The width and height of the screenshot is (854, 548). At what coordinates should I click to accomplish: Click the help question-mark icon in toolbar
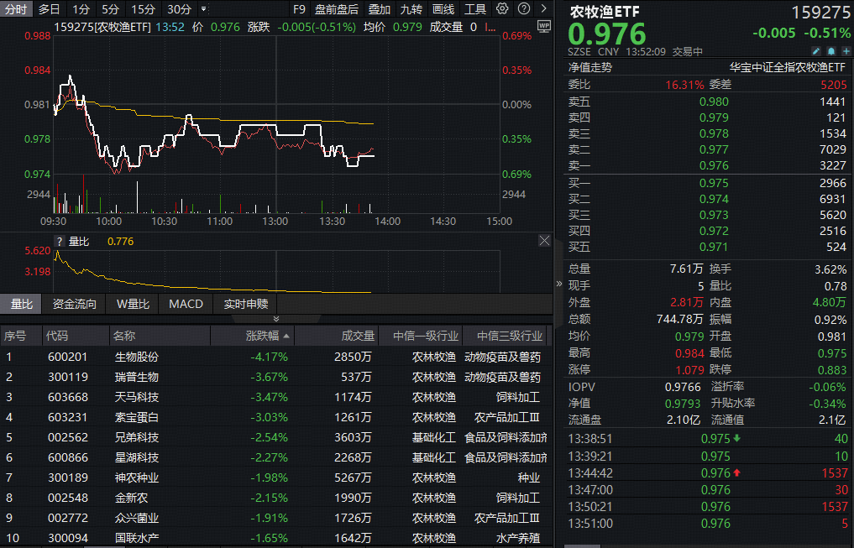524,9
